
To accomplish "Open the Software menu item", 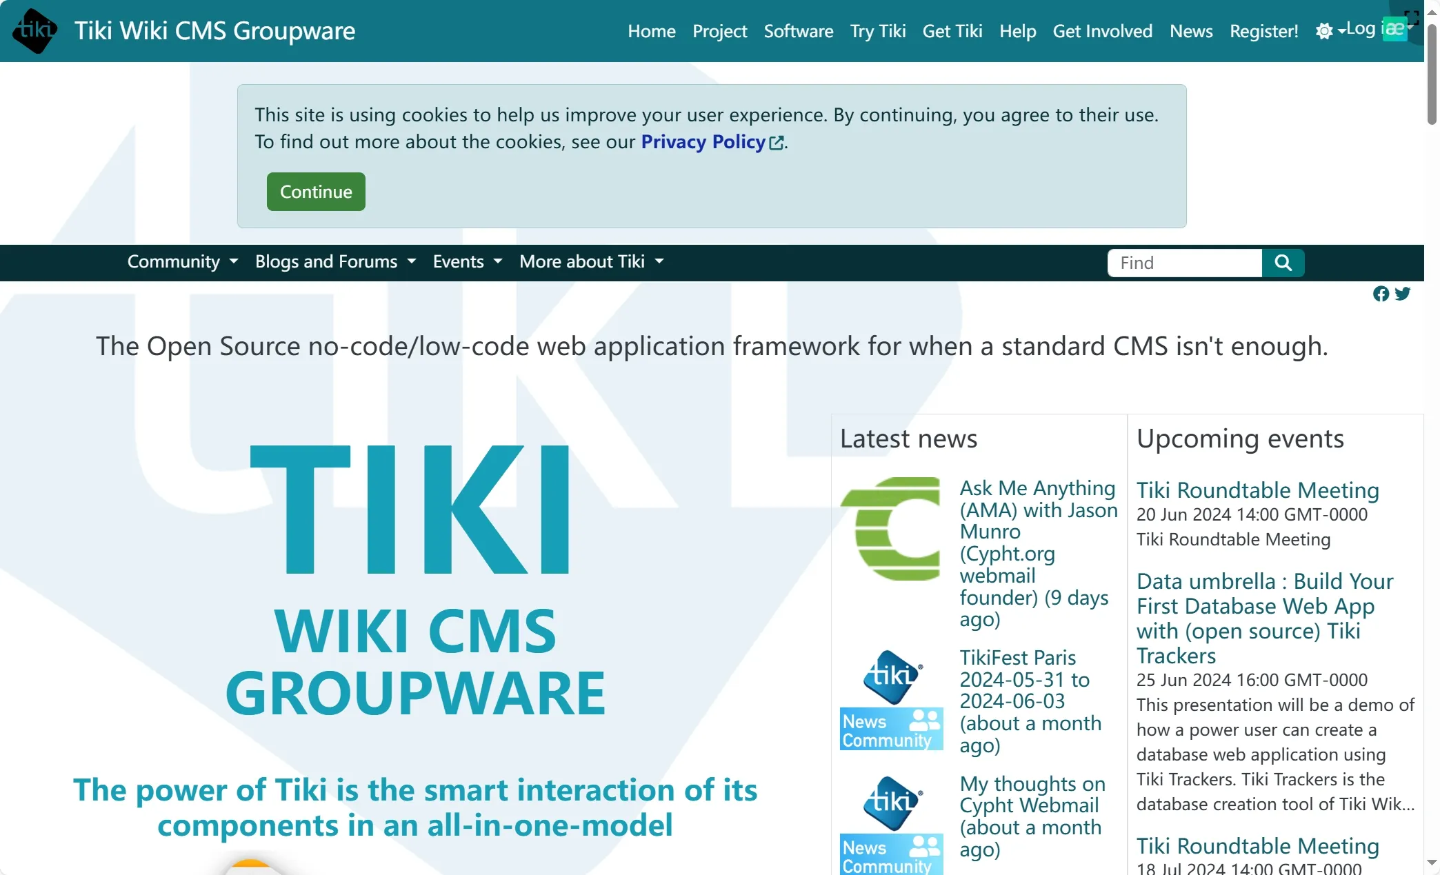I will coord(798,31).
